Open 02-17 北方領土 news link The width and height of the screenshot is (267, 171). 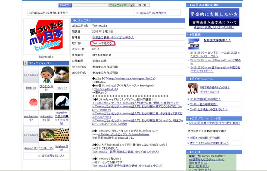tap(208, 110)
